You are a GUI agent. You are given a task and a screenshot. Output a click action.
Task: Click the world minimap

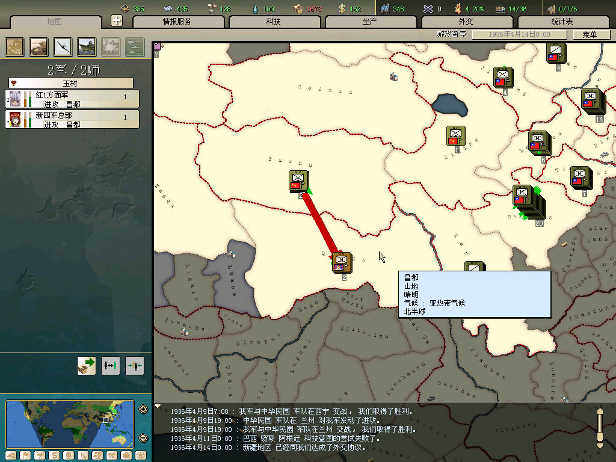[70, 424]
